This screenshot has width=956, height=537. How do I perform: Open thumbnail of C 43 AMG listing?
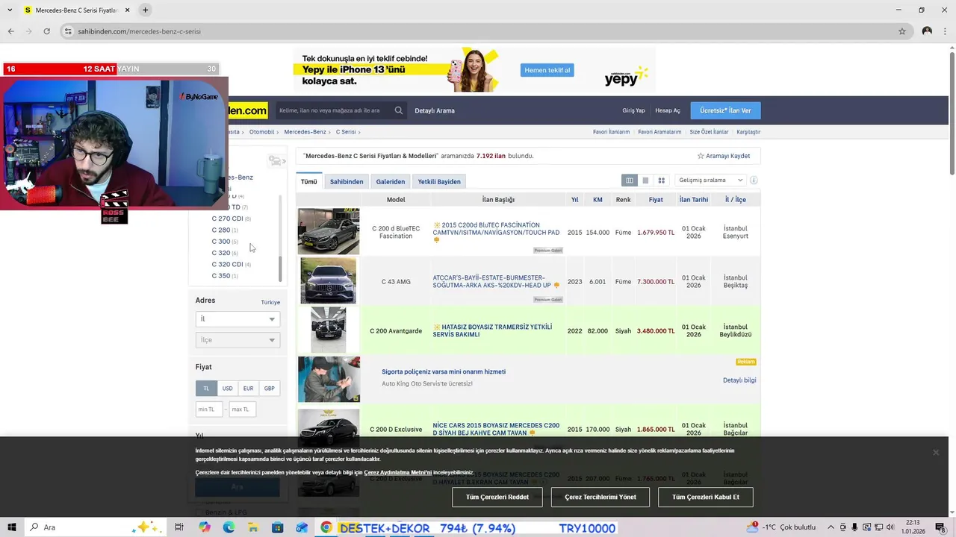(x=329, y=281)
